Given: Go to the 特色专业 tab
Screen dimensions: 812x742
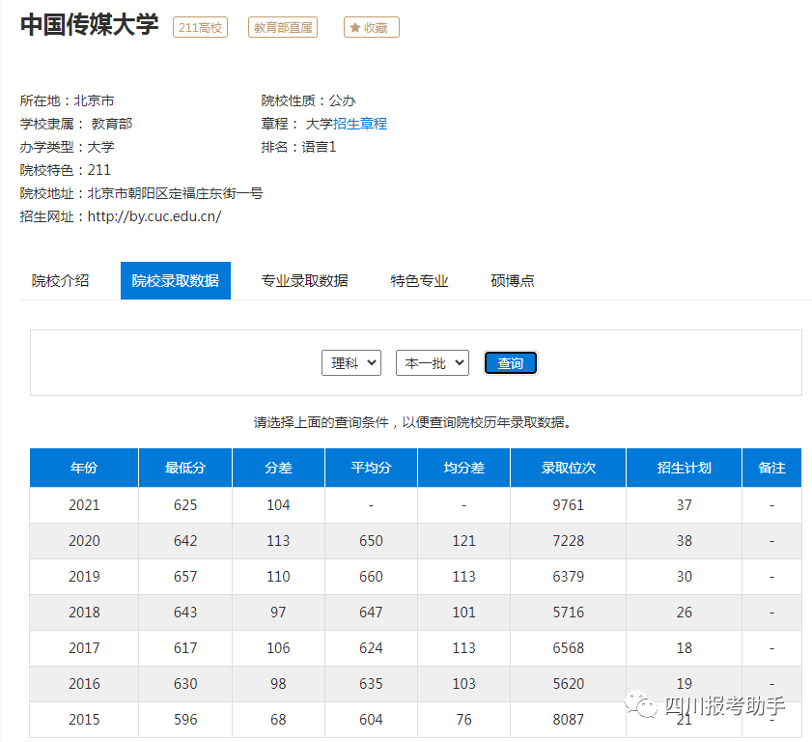Looking at the screenshot, I should coord(419,281).
